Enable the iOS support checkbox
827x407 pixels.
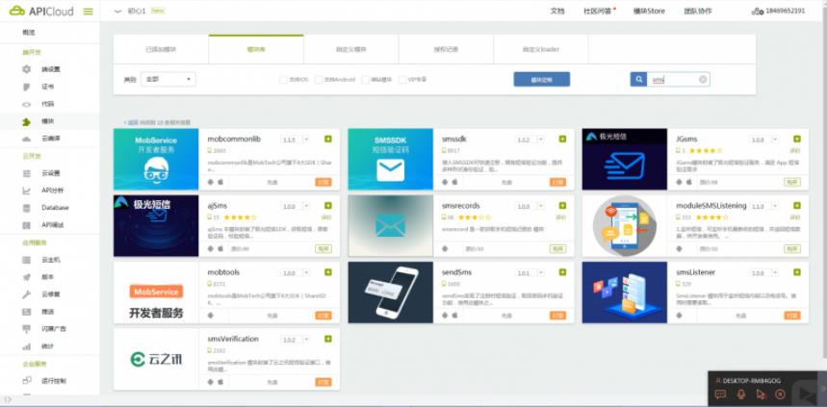pos(282,80)
